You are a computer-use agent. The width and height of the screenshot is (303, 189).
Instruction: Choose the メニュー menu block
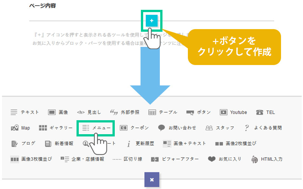tap(97, 128)
